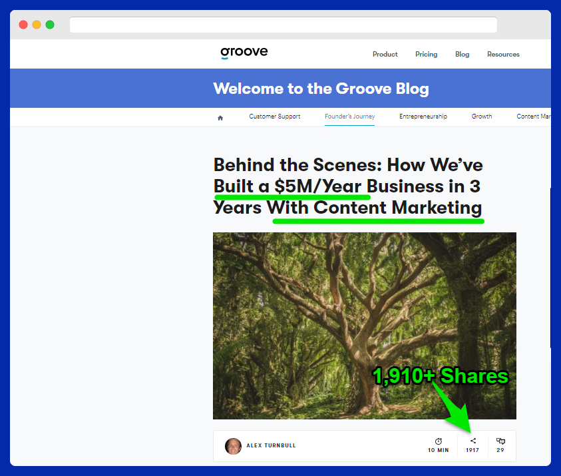561x476 pixels.
Task: Open the Blog nav link
Action: (x=462, y=54)
